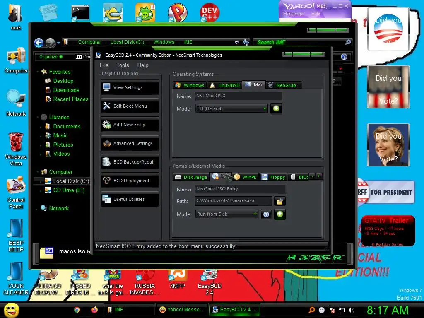Open EasyBCD 2.4 desktop shortcut
The height and width of the screenshot is (318, 424).
point(209,282)
